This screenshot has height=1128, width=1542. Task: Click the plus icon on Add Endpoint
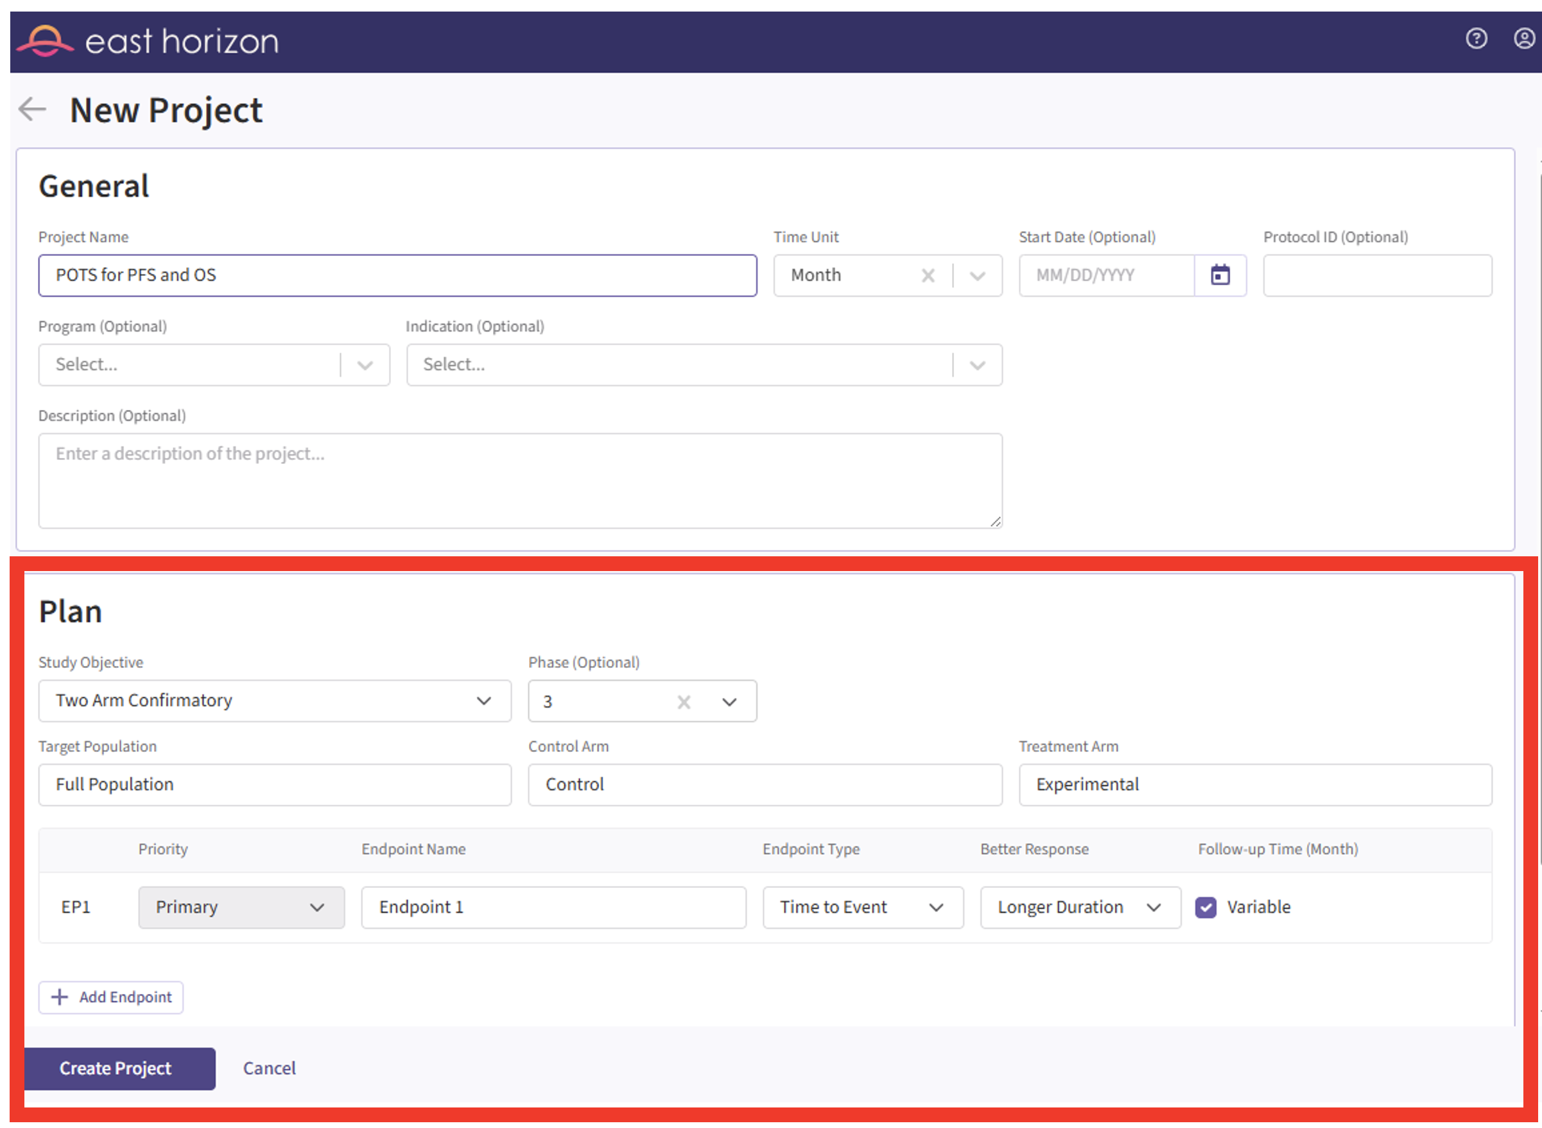pyautogui.click(x=60, y=998)
